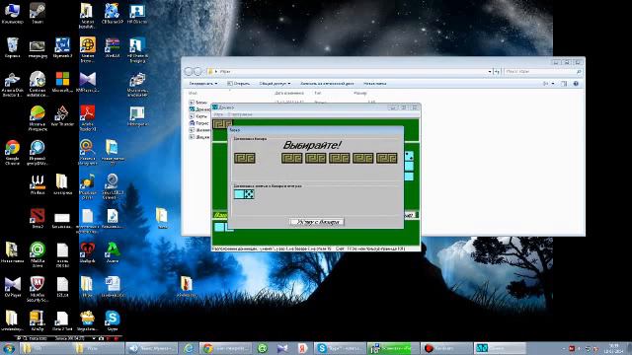
Task: Open Adobe Reader XI desktop shortcut
Action: click(x=88, y=118)
